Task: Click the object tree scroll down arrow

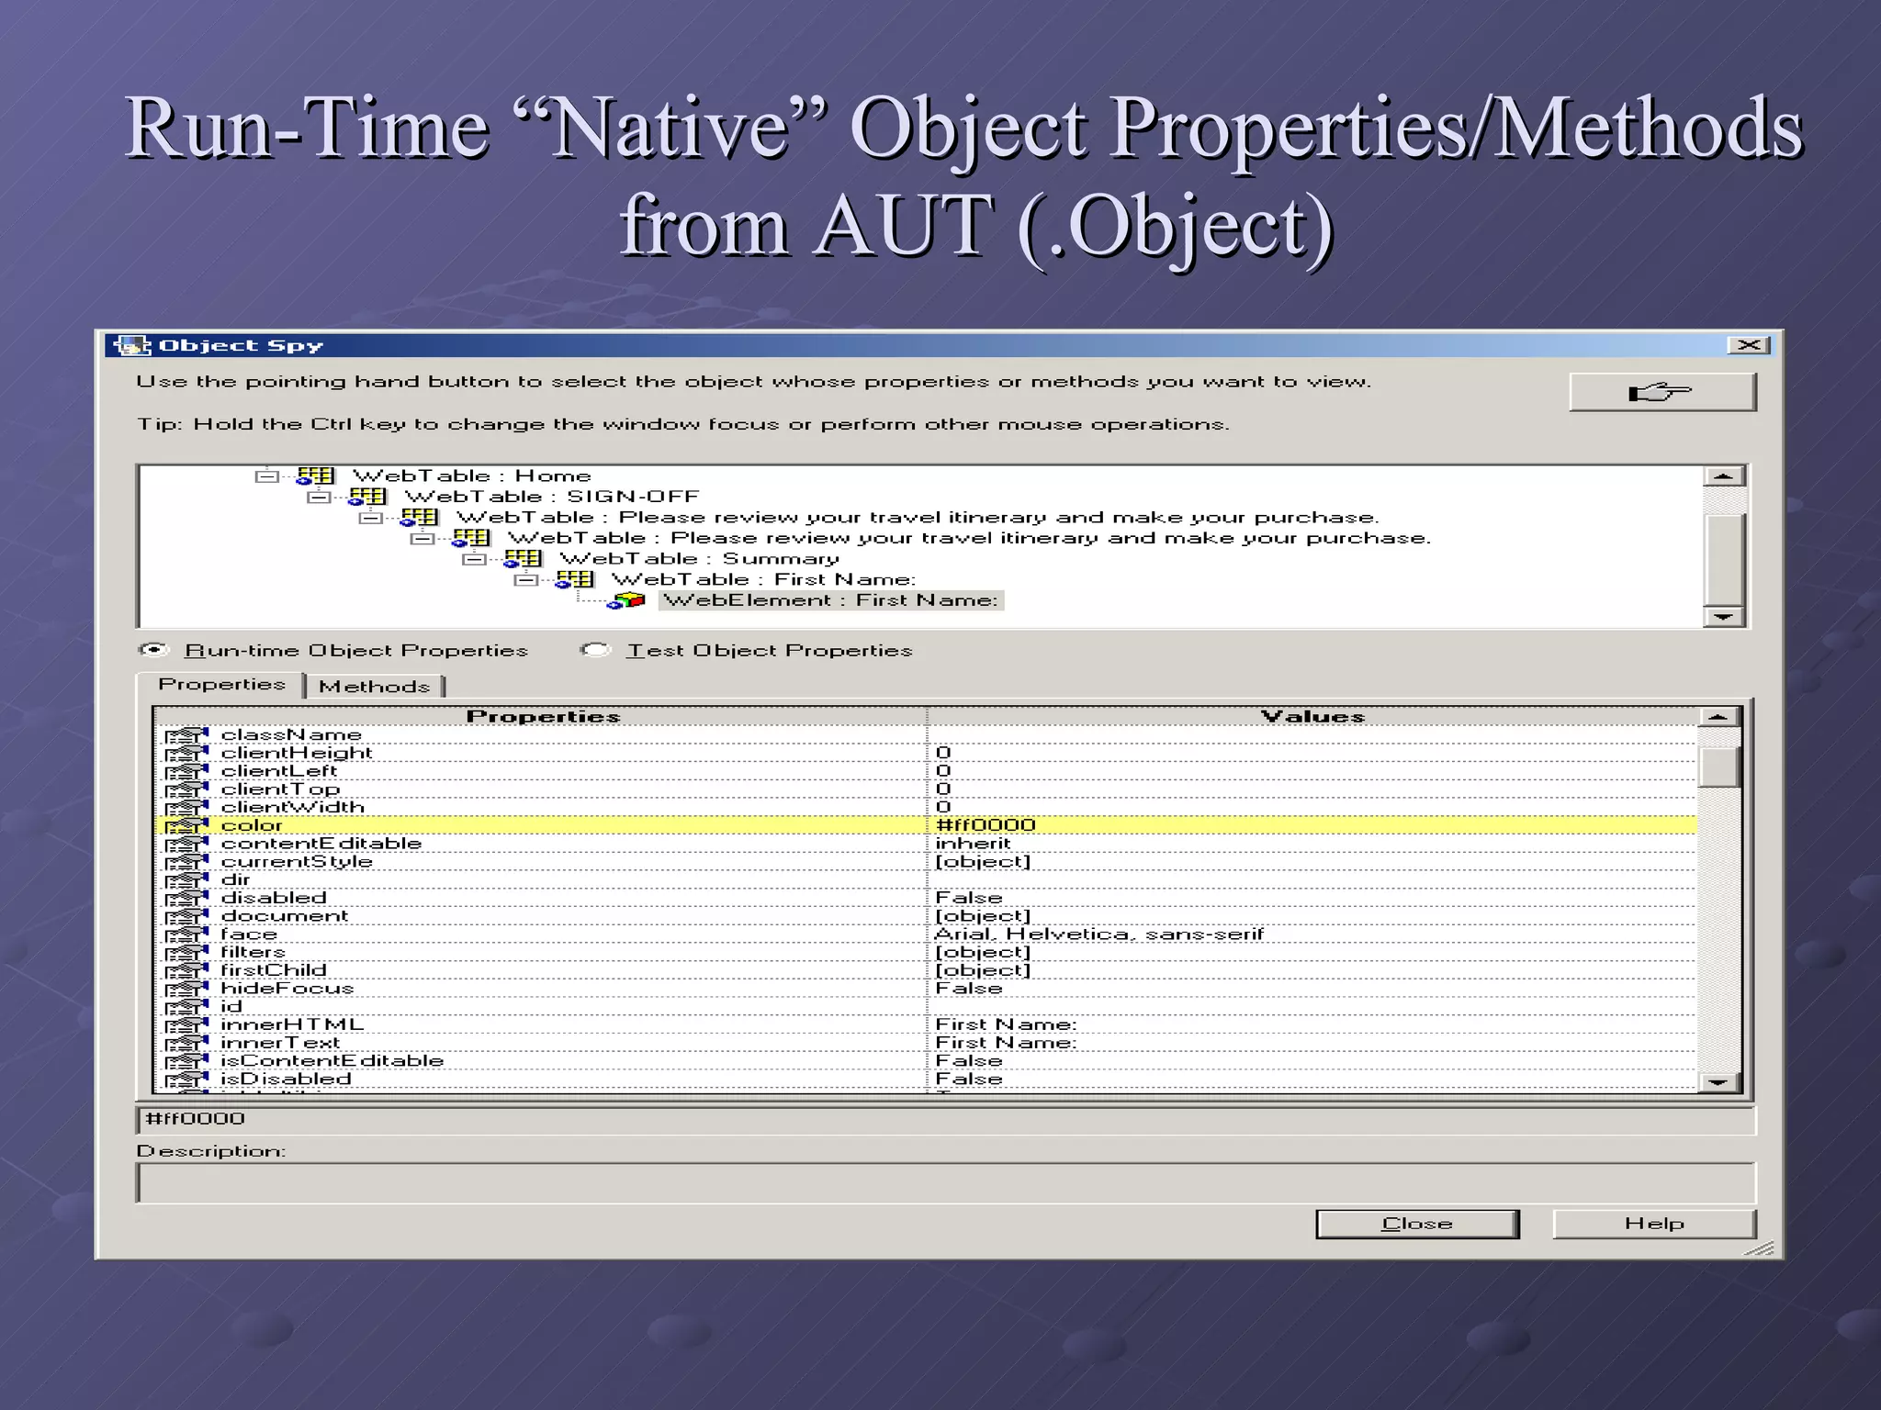Action: click(1723, 617)
